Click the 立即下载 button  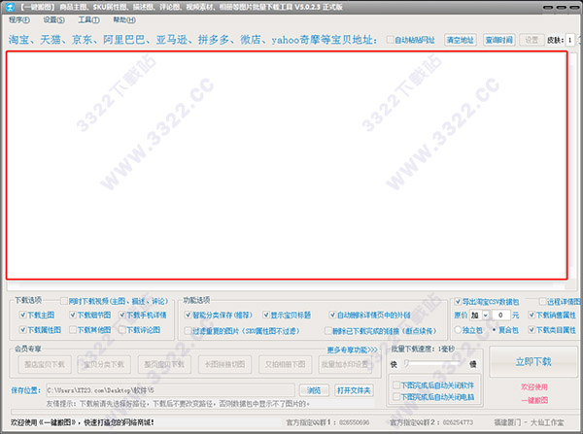pyautogui.click(x=533, y=361)
